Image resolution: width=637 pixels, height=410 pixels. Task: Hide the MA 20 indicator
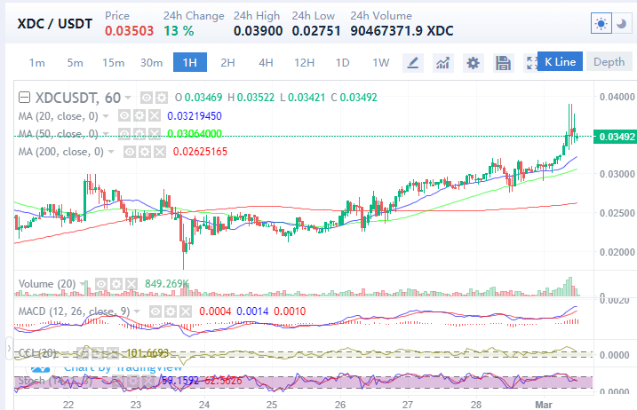(125, 115)
